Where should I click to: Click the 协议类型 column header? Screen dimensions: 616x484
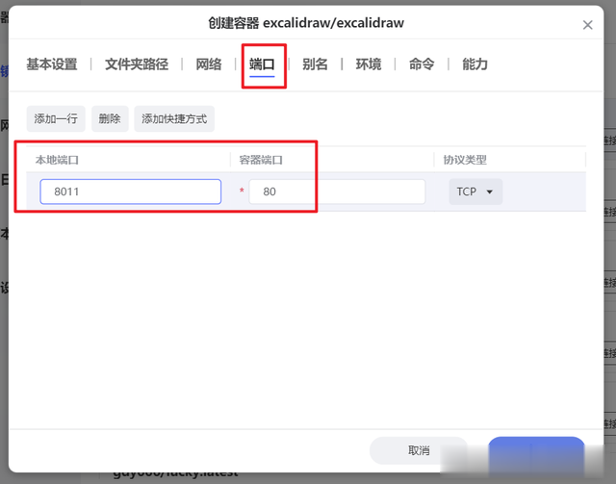coord(465,160)
